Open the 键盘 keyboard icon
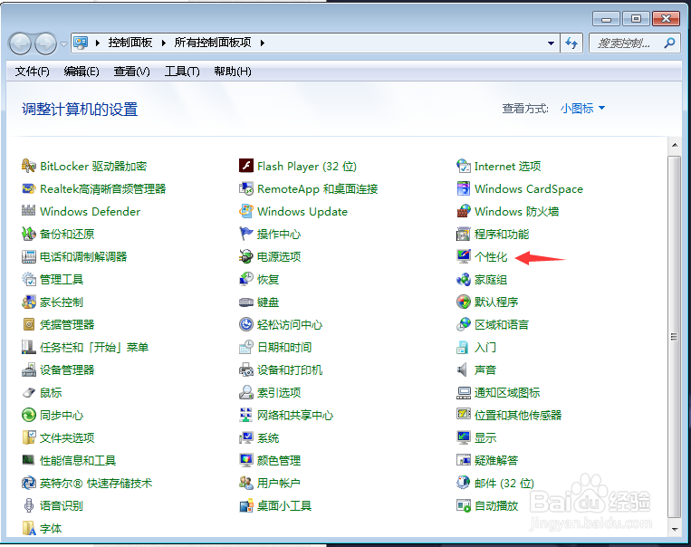The width and height of the screenshot is (691, 547). pyautogui.click(x=246, y=302)
